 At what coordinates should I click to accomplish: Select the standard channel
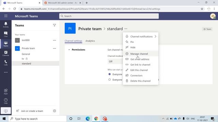[x=35, y=63]
